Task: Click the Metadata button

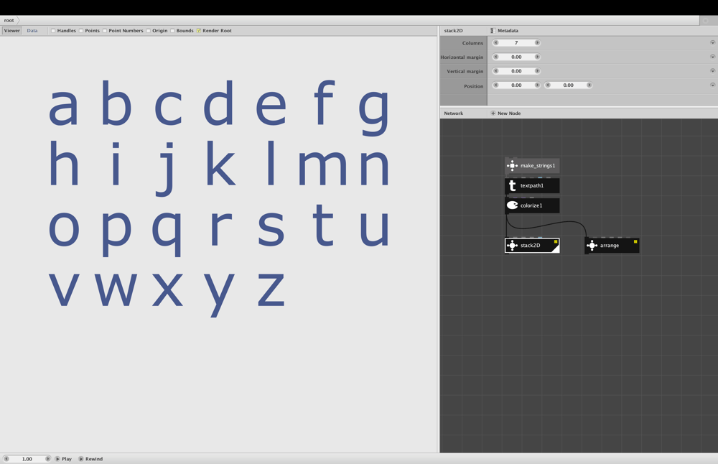Action: click(505, 31)
